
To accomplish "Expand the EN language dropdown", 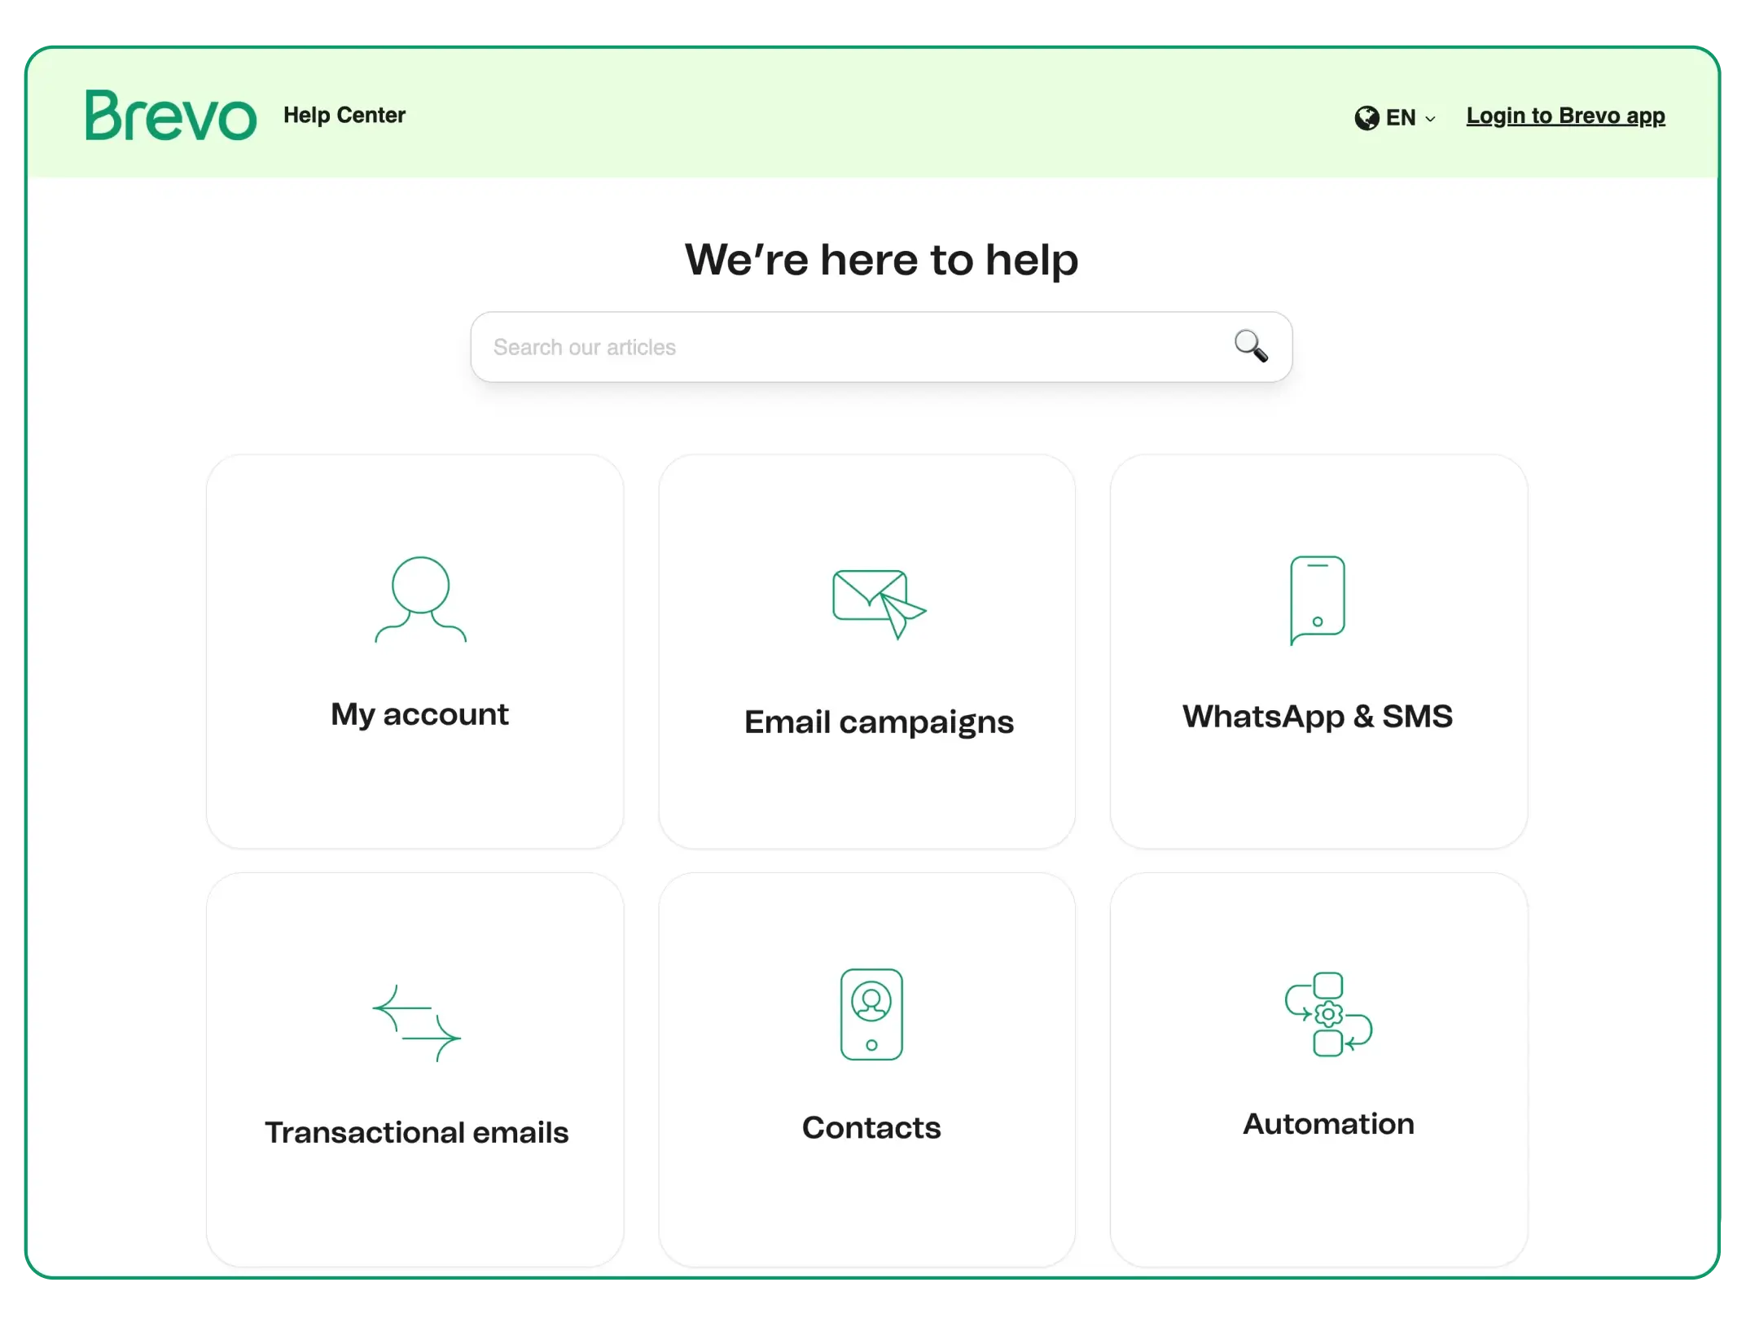I will click(x=1401, y=118).
